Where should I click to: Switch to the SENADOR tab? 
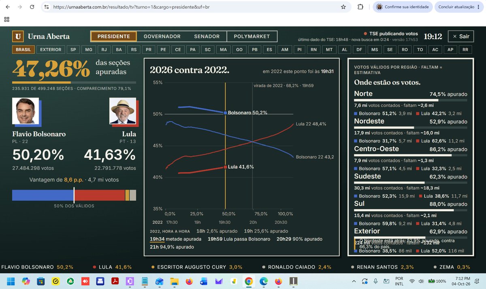[x=207, y=36]
